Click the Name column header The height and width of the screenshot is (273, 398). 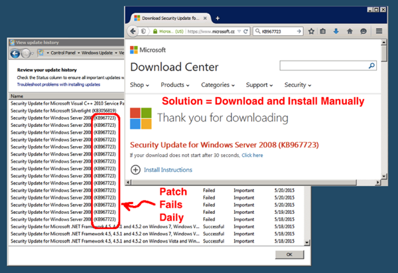(66, 96)
